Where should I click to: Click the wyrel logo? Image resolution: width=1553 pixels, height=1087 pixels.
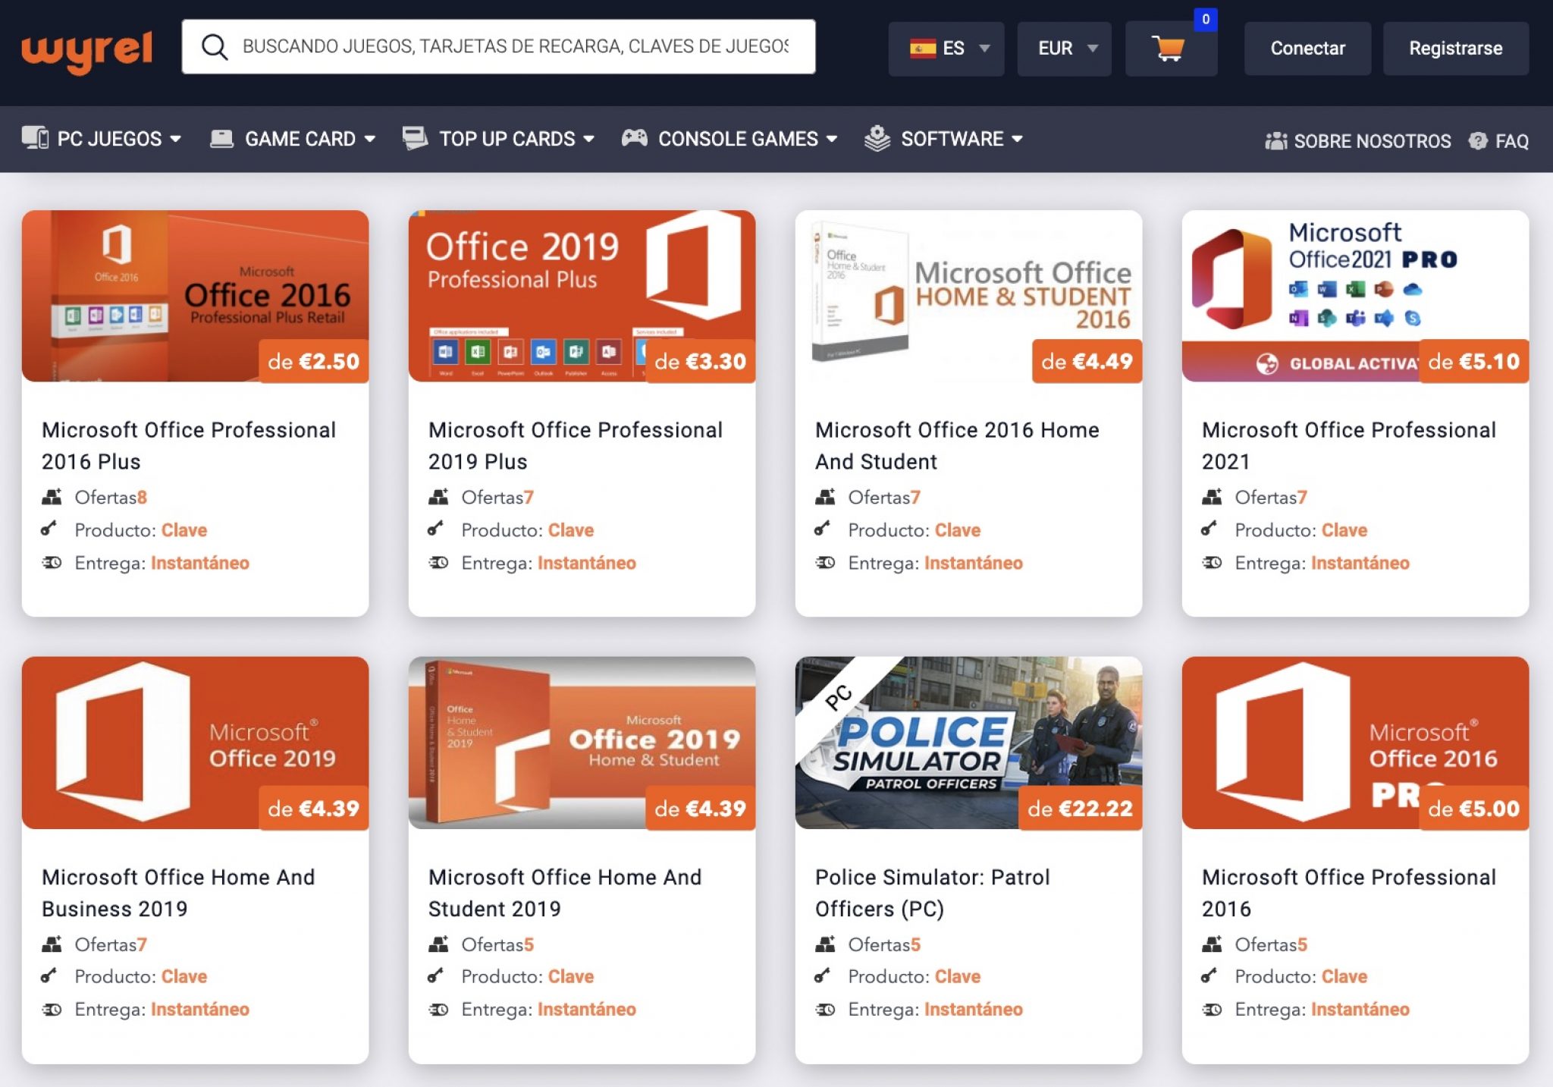(x=87, y=50)
